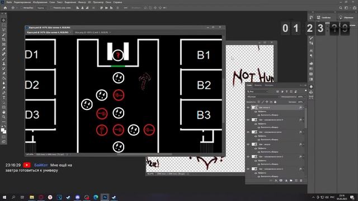Viewport: 358px width, 201px height.
Task: Click the Add layer mask icon
Action: click(x=281, y=180)
